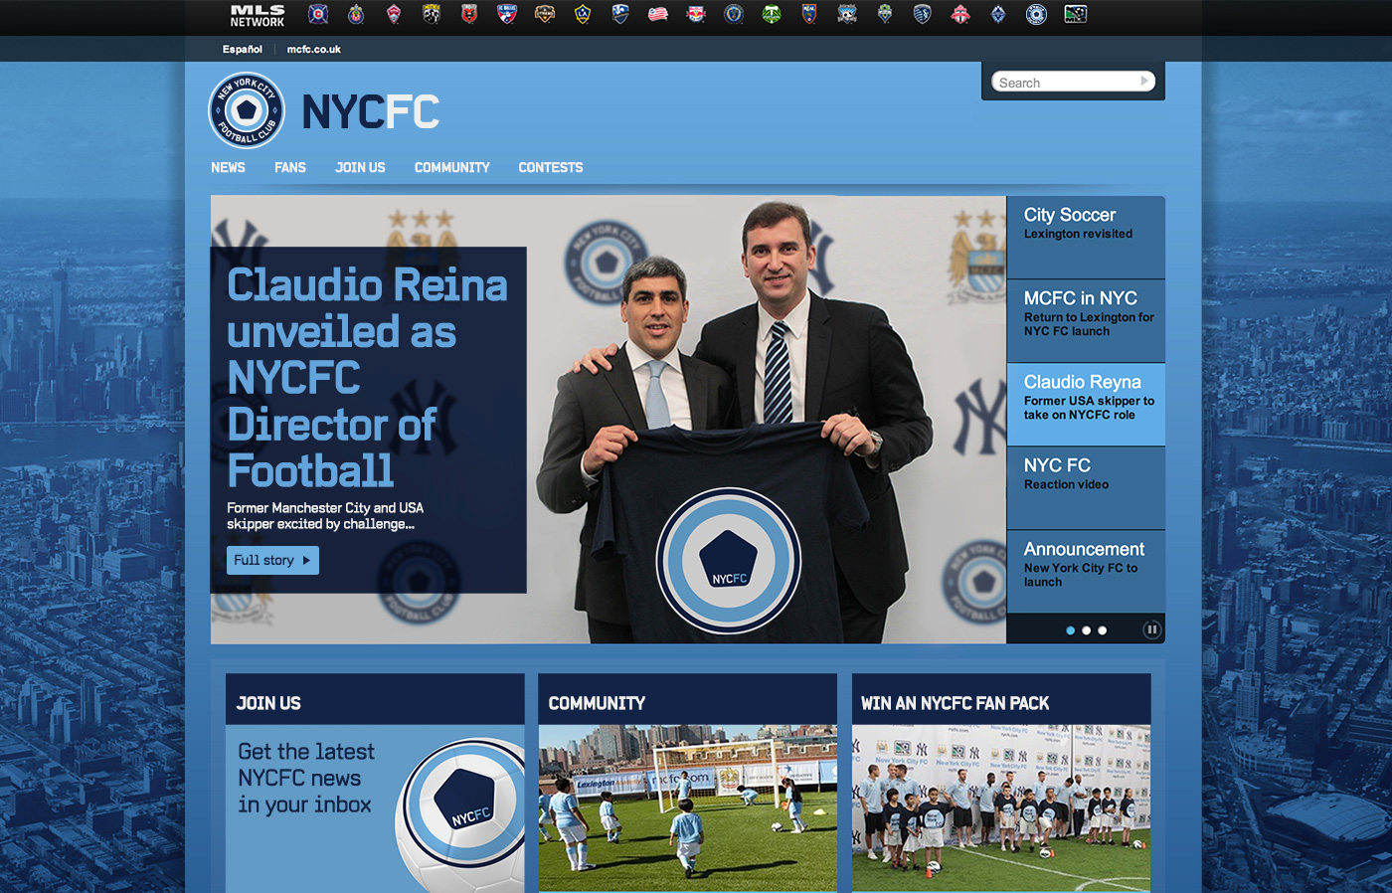Open the Vancouver Whitecaps team crest
The width and height of the screenshot is (1392, 893).
pos(998,14)
